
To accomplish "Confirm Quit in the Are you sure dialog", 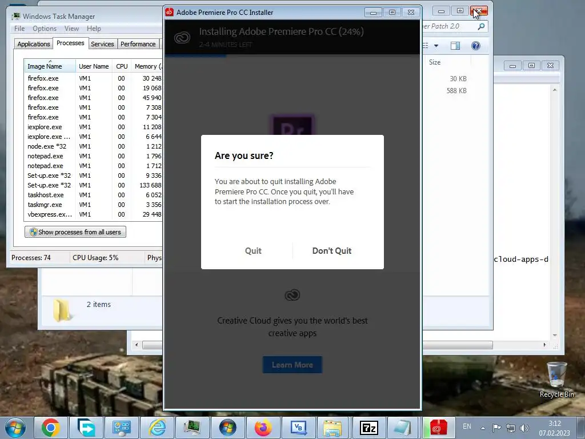I will click(253, 250).
